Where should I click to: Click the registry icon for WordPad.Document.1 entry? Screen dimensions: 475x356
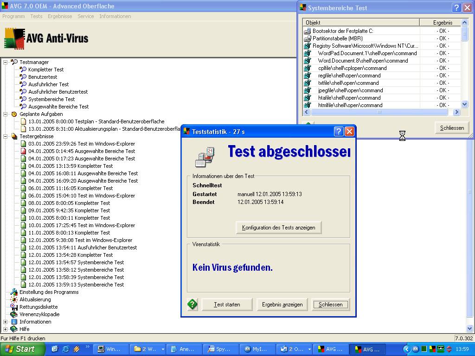(308, 53)
